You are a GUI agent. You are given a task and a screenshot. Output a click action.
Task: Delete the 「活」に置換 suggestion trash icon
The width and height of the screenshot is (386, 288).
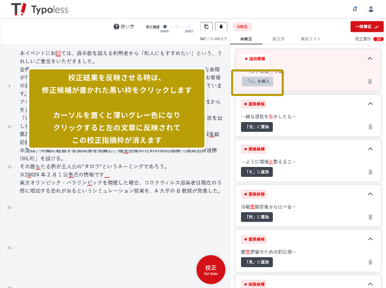click(370, 127)
